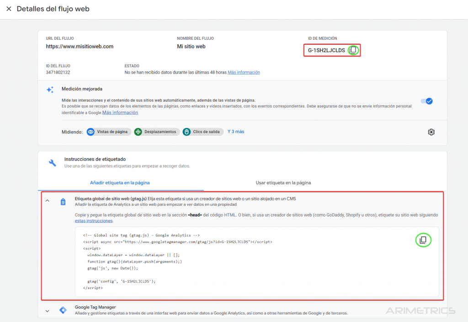Screen dimensions: 468x322
Task: Click the Vistas de página eye icon
Action: (90, 132)
